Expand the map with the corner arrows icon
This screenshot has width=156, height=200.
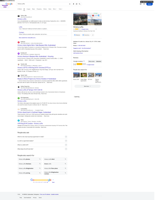pyautogui.click(x=100, y=14)
